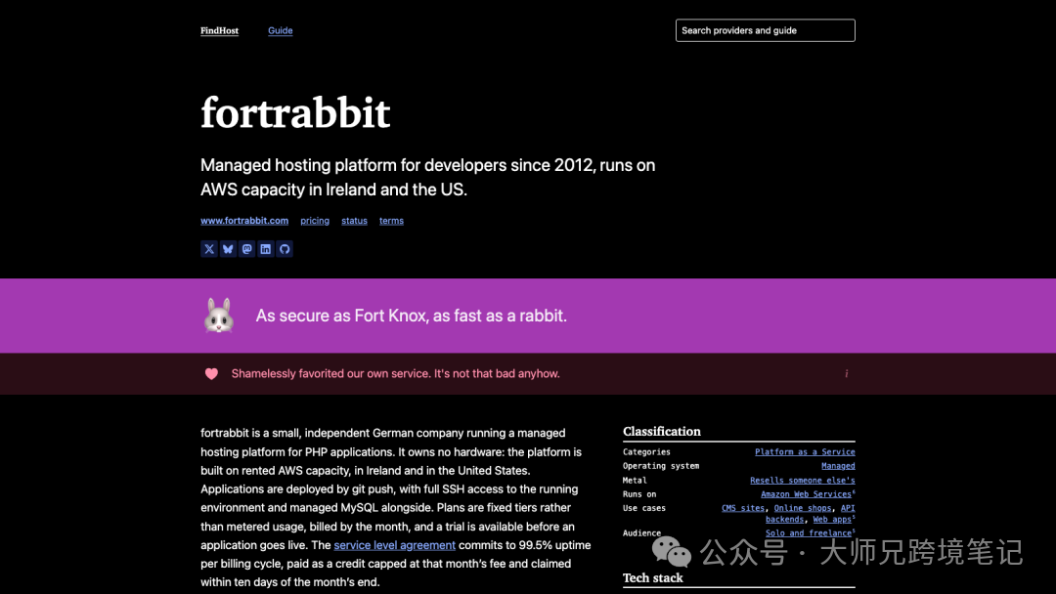Click the Tech stack section heading
The height and width of the screenshot is (594, 1056).
click(652, 577)
